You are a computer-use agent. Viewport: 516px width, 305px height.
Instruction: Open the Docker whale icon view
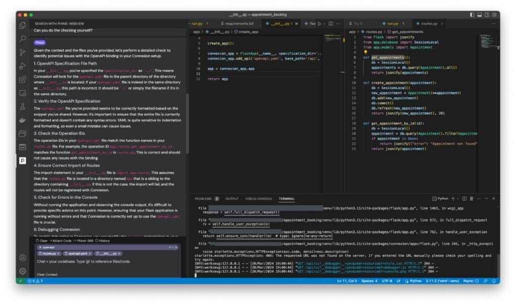tap(22, 120)
